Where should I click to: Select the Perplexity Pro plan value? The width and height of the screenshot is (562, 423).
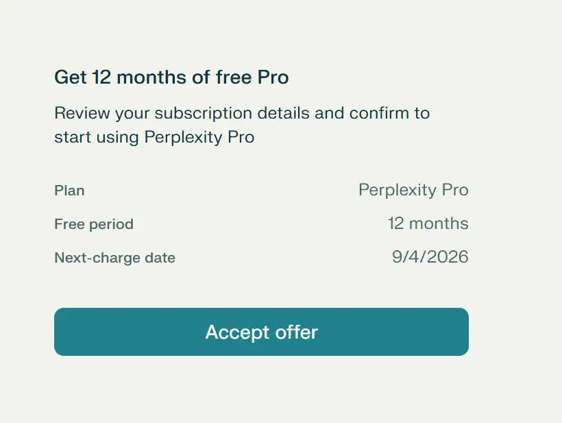pyautogui.click(x=413, y=190)
